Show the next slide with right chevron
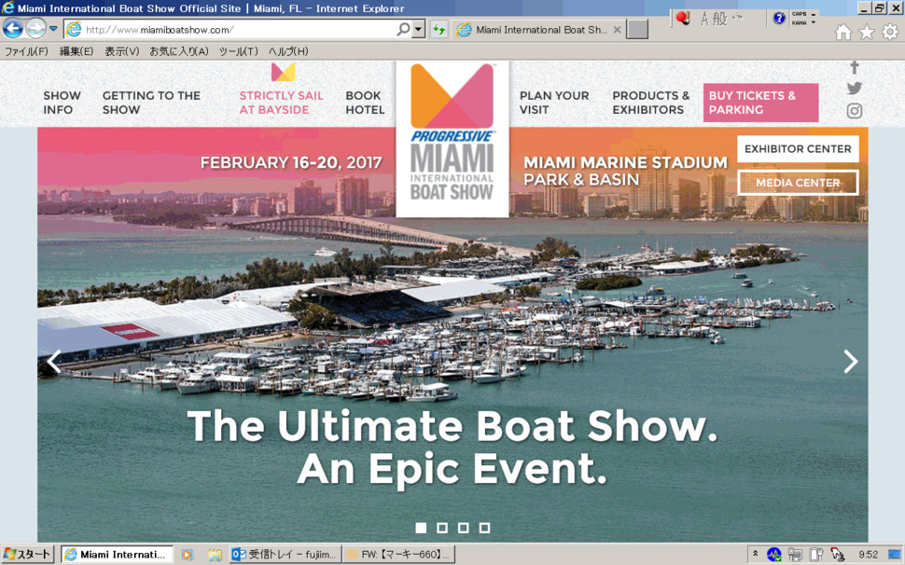905x565 pixels. [850, 362]
